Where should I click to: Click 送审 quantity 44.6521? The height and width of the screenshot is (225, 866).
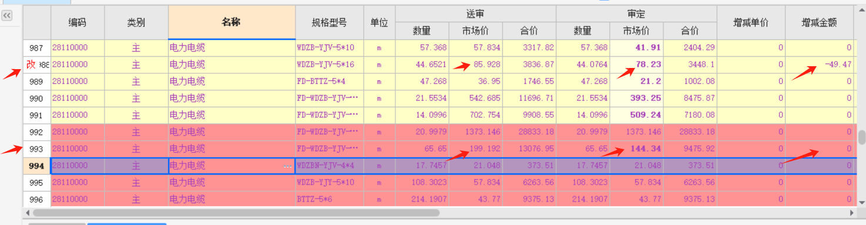(x=422, y=64)
